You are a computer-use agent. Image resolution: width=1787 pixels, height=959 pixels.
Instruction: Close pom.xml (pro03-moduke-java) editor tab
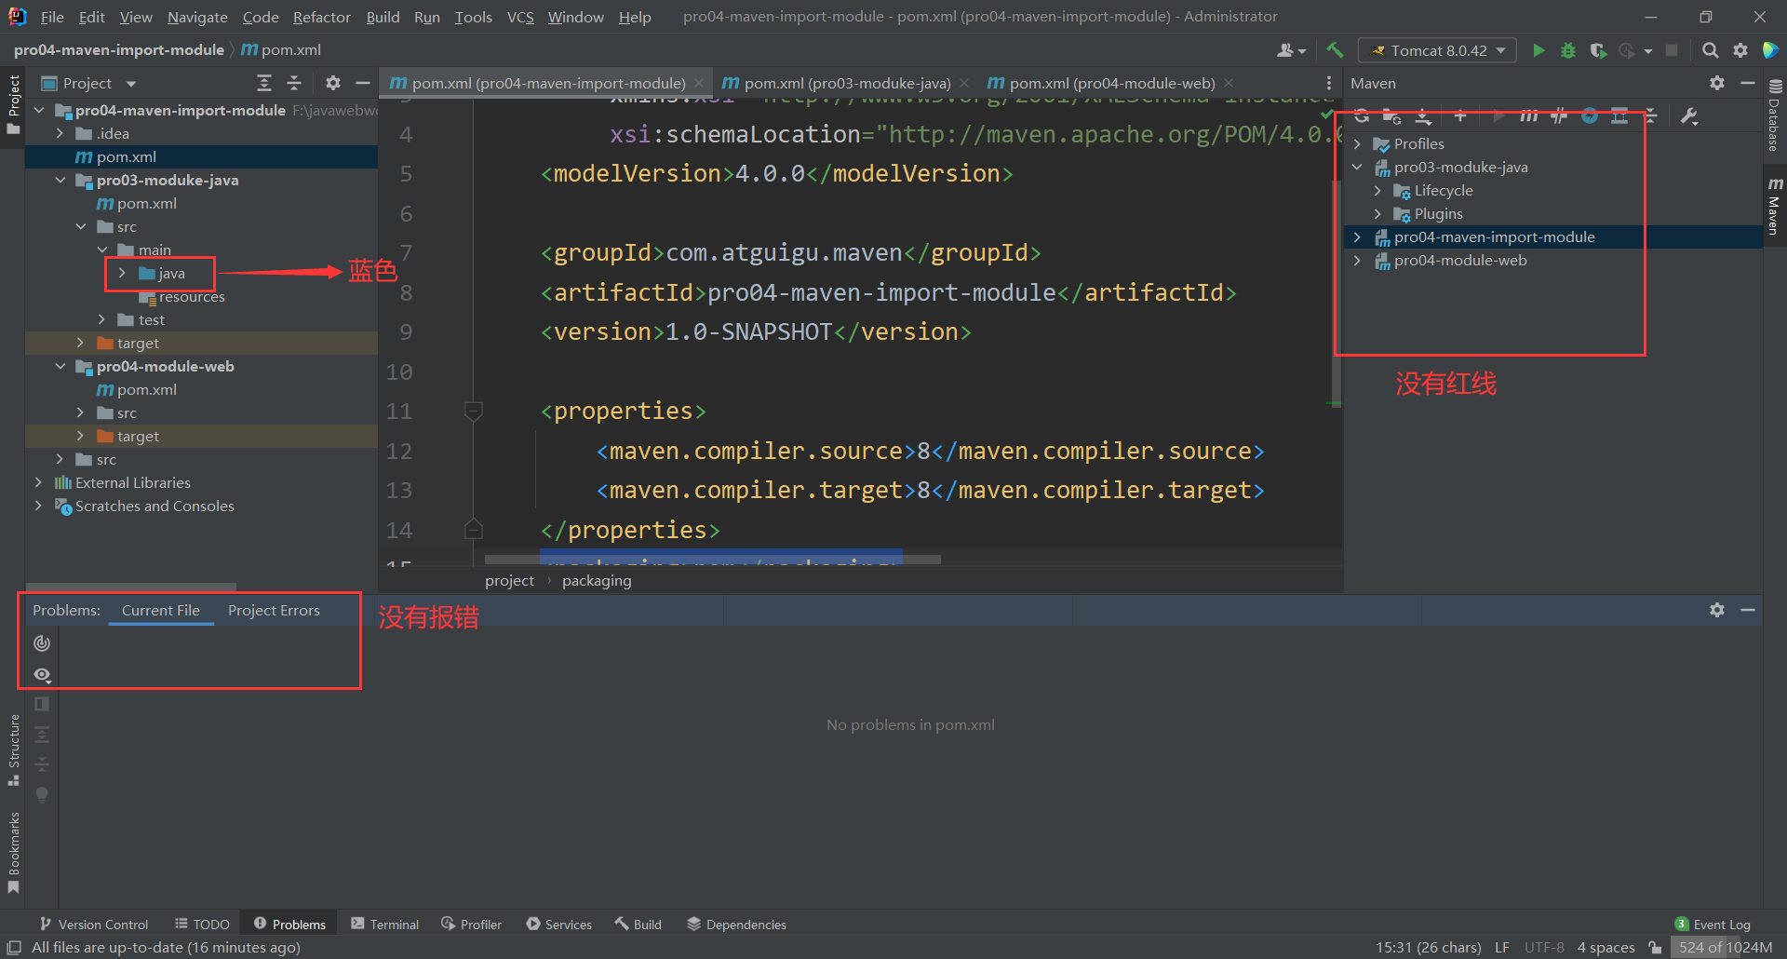coord(964,83)
